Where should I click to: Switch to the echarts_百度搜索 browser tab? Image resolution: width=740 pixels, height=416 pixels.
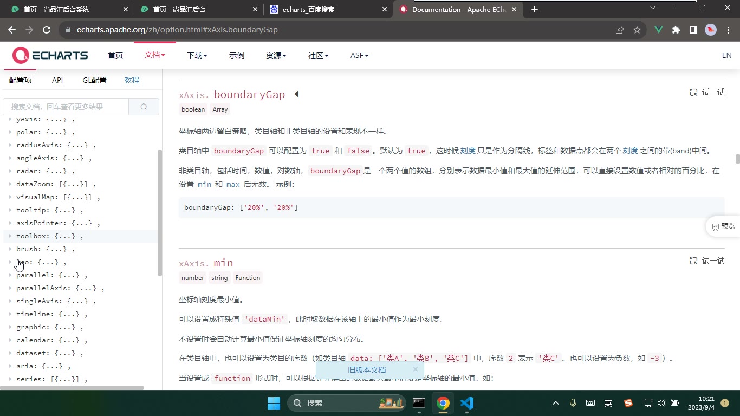(328, 9)
